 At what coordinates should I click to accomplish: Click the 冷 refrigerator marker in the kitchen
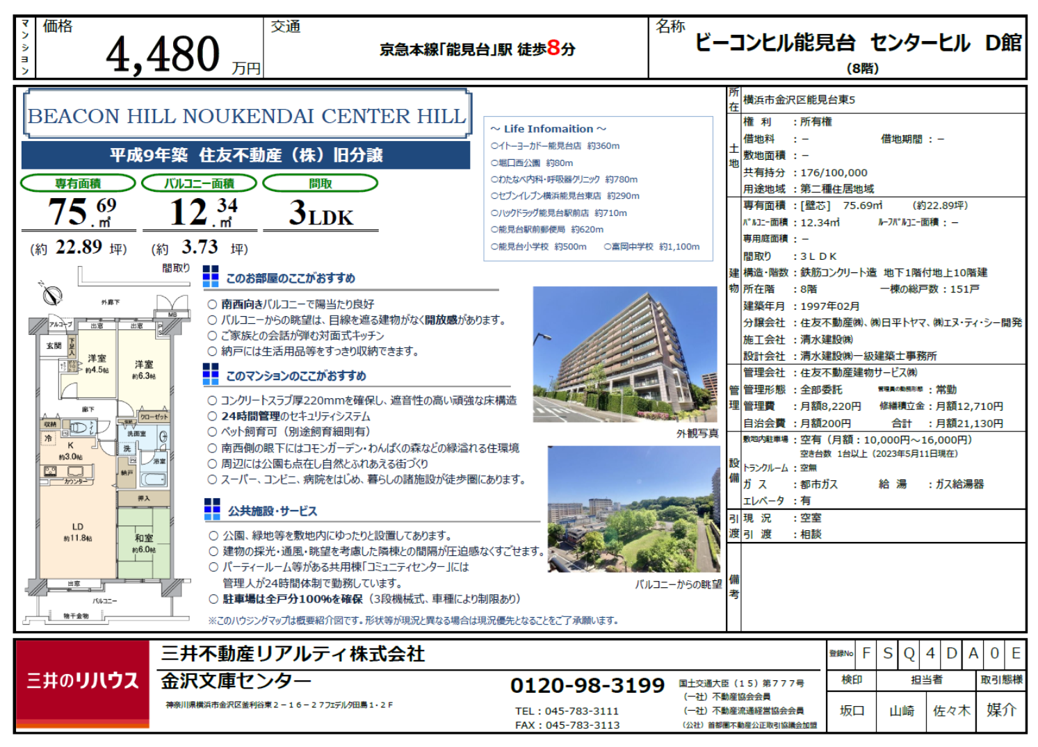coord(48,438)
